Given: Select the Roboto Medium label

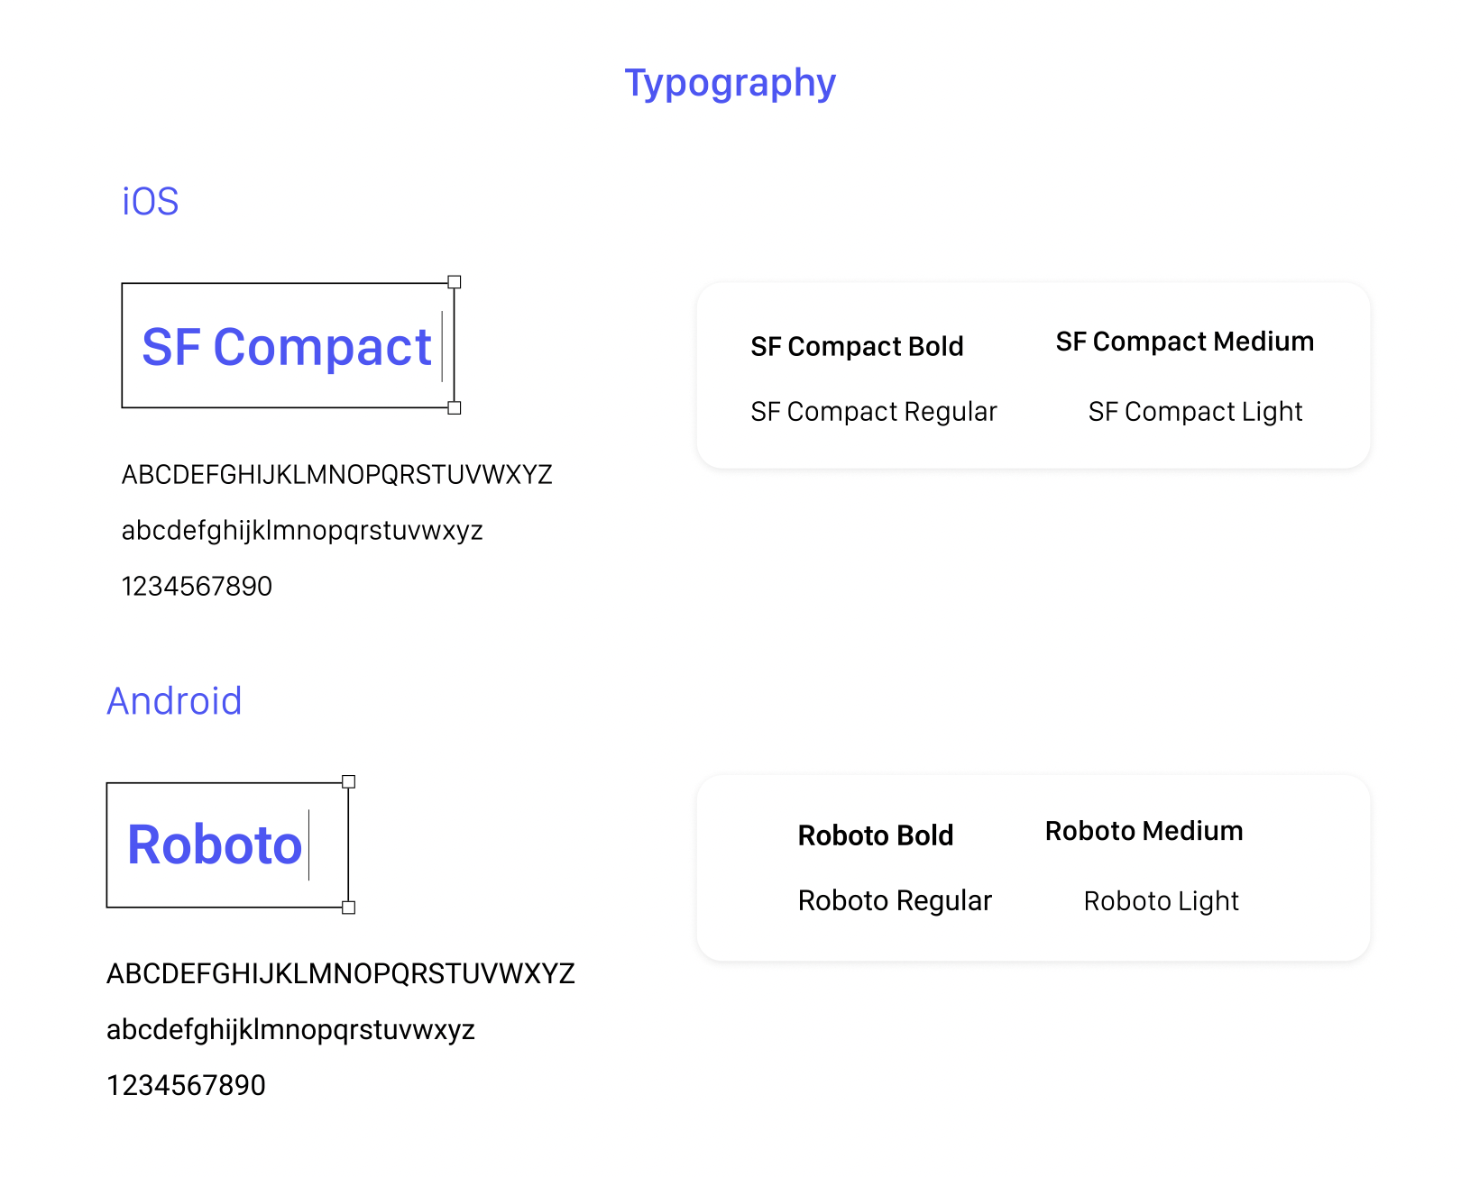Looking at the screenshot, I should pos(1144,831).
